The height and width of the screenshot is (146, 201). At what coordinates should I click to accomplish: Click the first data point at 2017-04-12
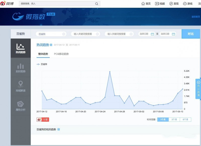click(x=42, y=91)
